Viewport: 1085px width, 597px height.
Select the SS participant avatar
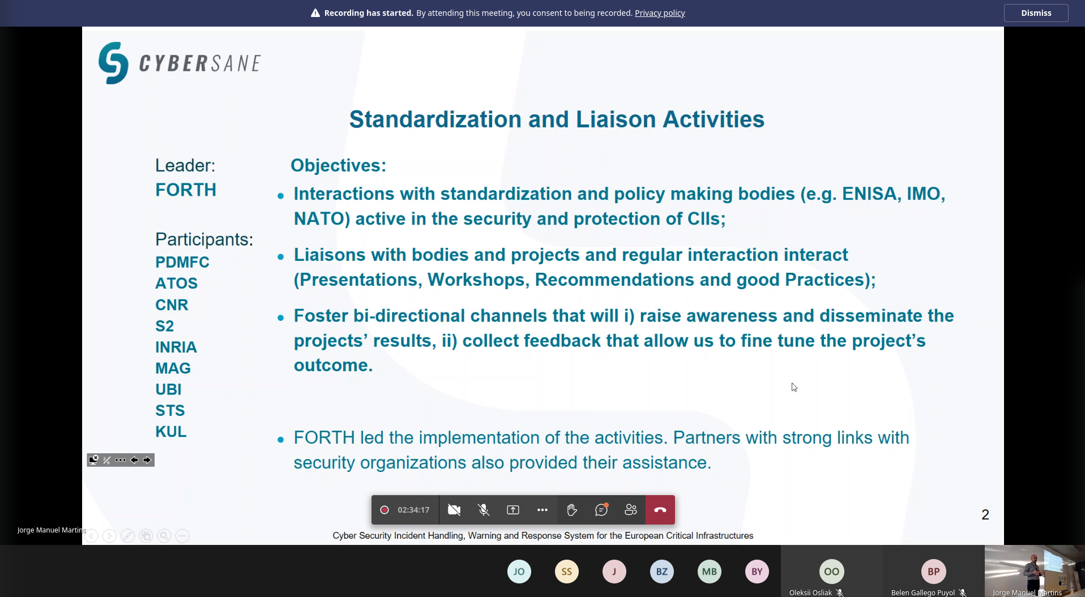tap(567, 572)
